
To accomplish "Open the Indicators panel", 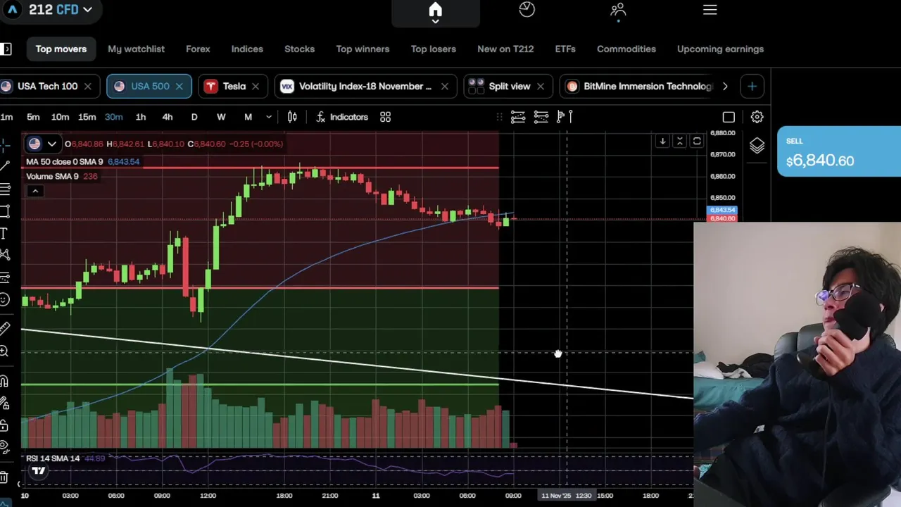I will (341, 117).
